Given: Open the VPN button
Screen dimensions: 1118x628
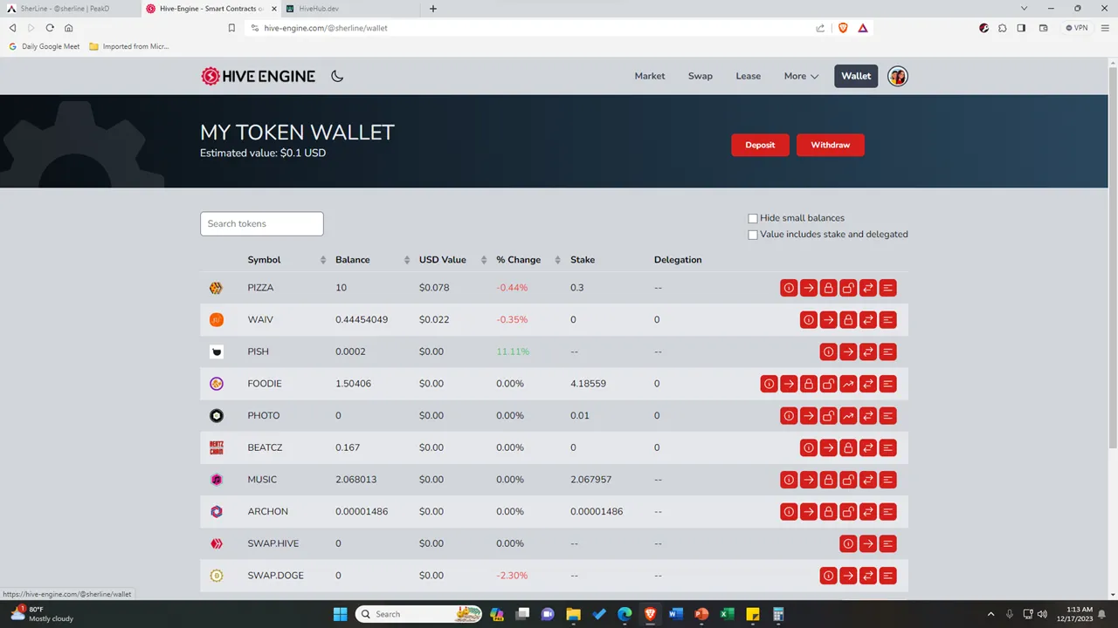Looking at the screenshot, I should click(x=1077, y=28).
